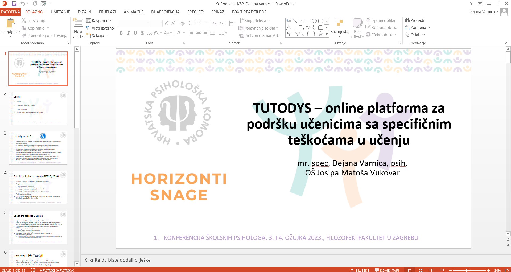Select the star shape in gallery

321,34
